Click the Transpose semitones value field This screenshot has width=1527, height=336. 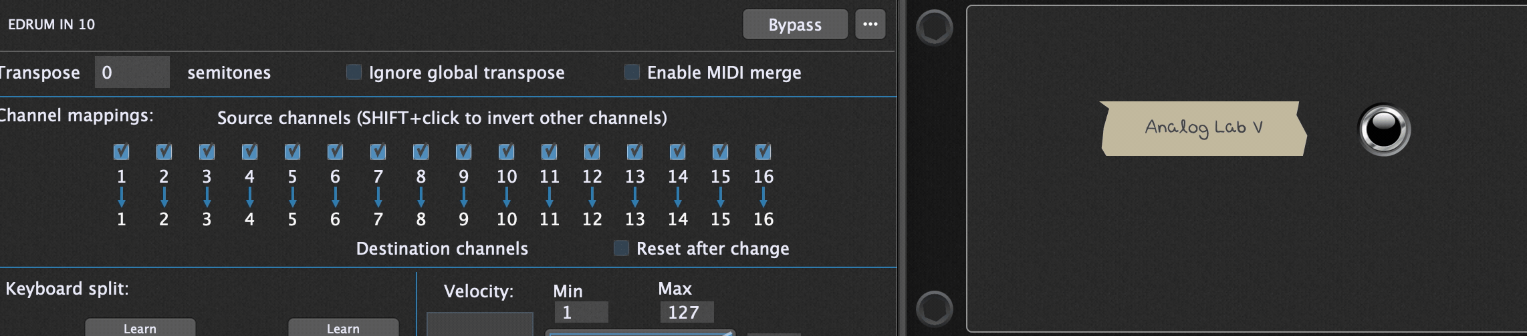[x=132, y=72]
